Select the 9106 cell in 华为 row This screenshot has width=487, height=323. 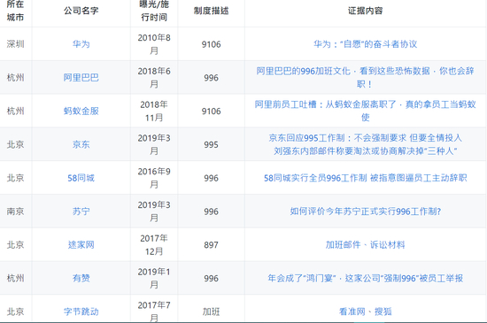point(212,44)
